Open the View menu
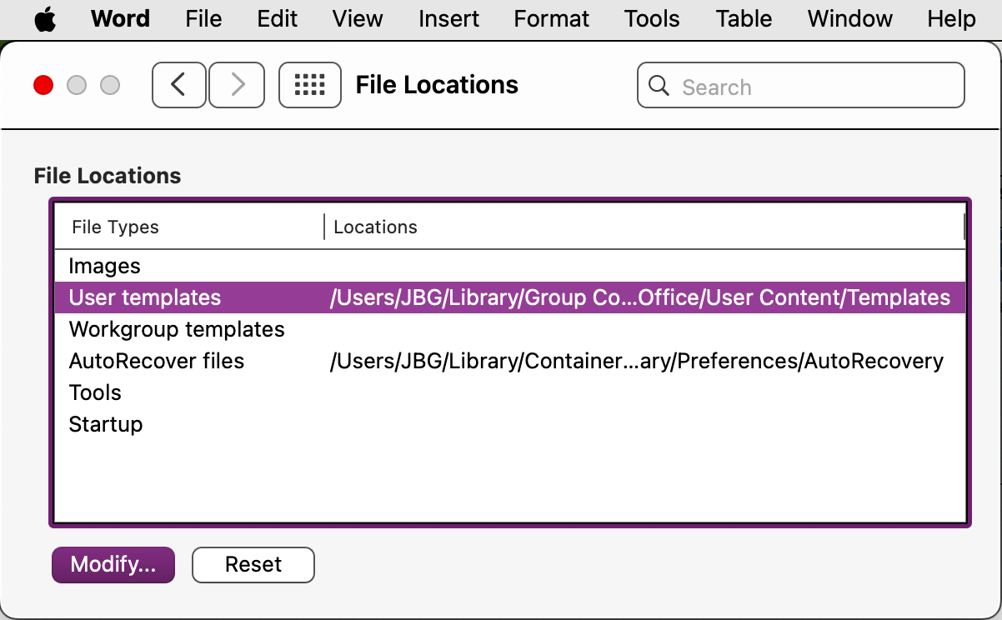Image resolution: width=1002 pixels, height=620 pixels. (358, 18)
